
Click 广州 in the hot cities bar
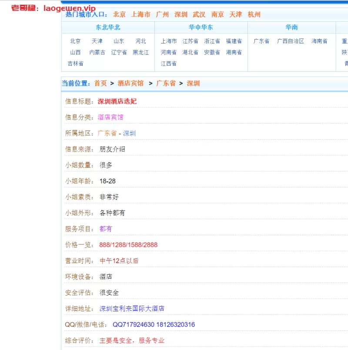tap(162, 14)
